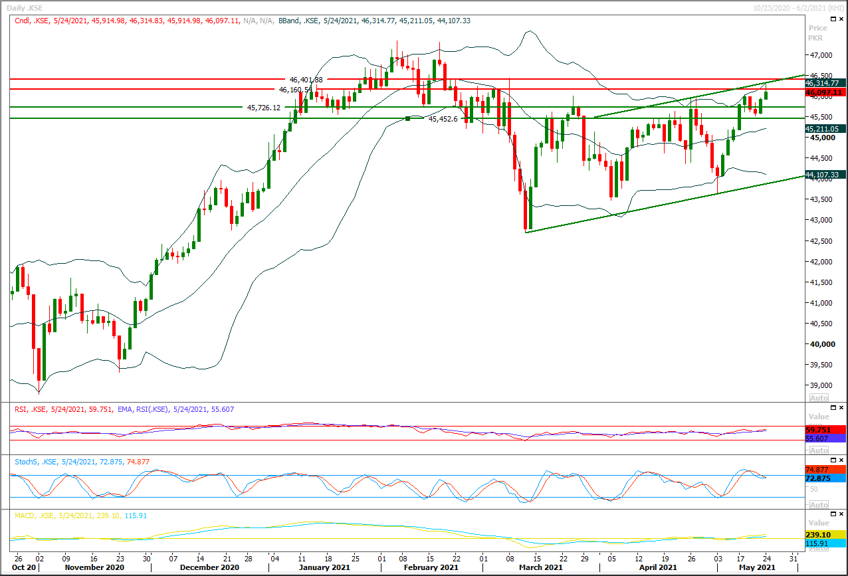
Task: Click the orange 74.877 stochastic value tag
Action: coord(825,470)
